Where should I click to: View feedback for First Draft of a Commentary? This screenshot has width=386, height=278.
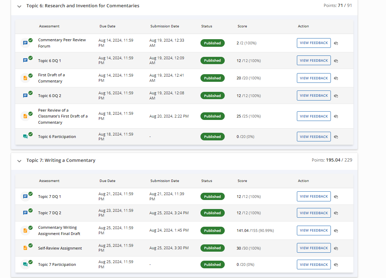click(x=314, y=78)
